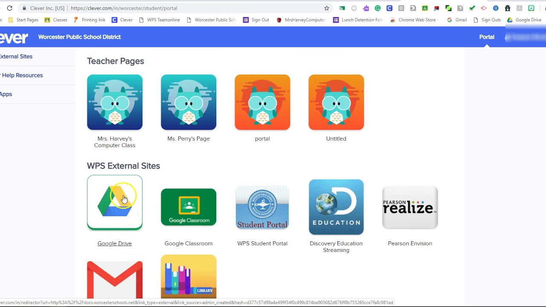Screen dimensions: 546x307
Task: Open the Google Classroom app tile
Action: click(189, 207)
